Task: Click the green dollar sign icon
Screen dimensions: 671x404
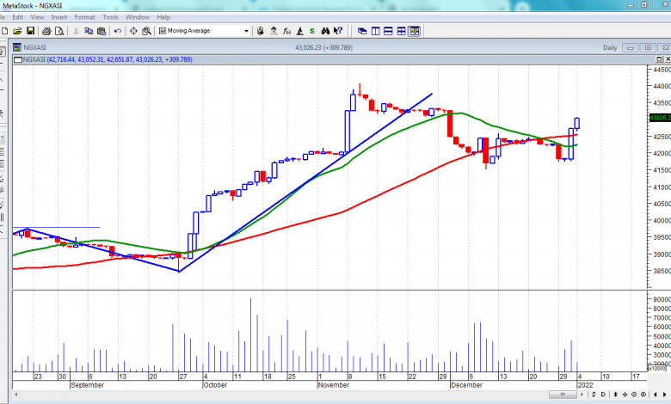Action: 311,31
